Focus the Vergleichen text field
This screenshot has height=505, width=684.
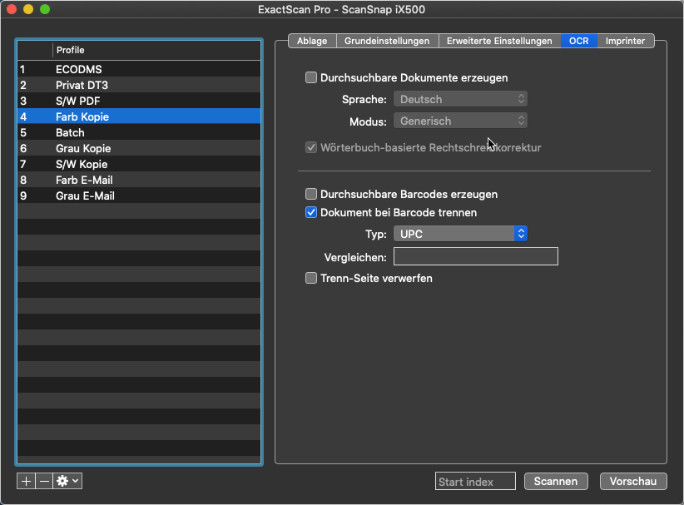475,256
